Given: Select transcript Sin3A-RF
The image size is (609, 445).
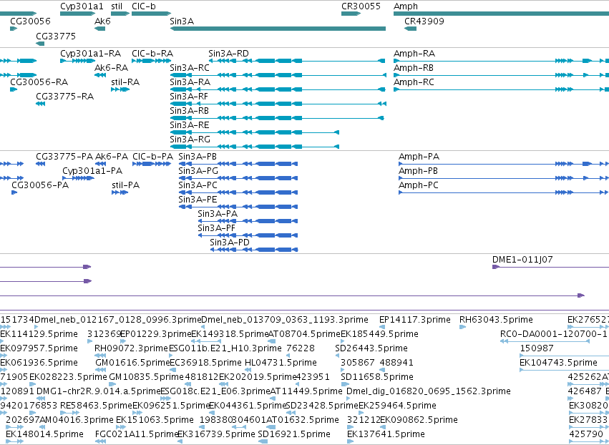Looking at the screenshot, I should pos(278,104).
